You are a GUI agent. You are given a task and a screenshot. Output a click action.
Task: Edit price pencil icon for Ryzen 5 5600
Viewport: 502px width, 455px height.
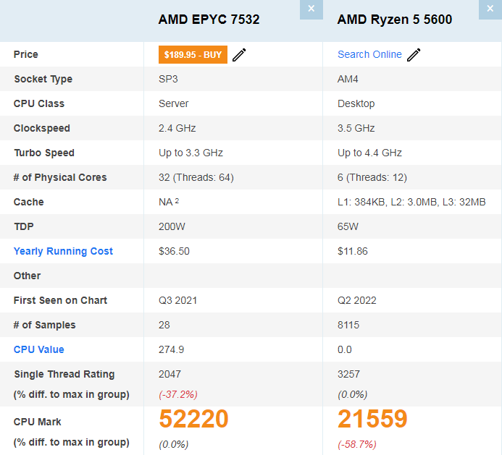[x=414, y=55]
